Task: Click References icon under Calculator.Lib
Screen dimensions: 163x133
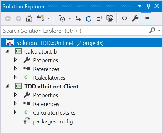Action: click(x=27, y=69)
